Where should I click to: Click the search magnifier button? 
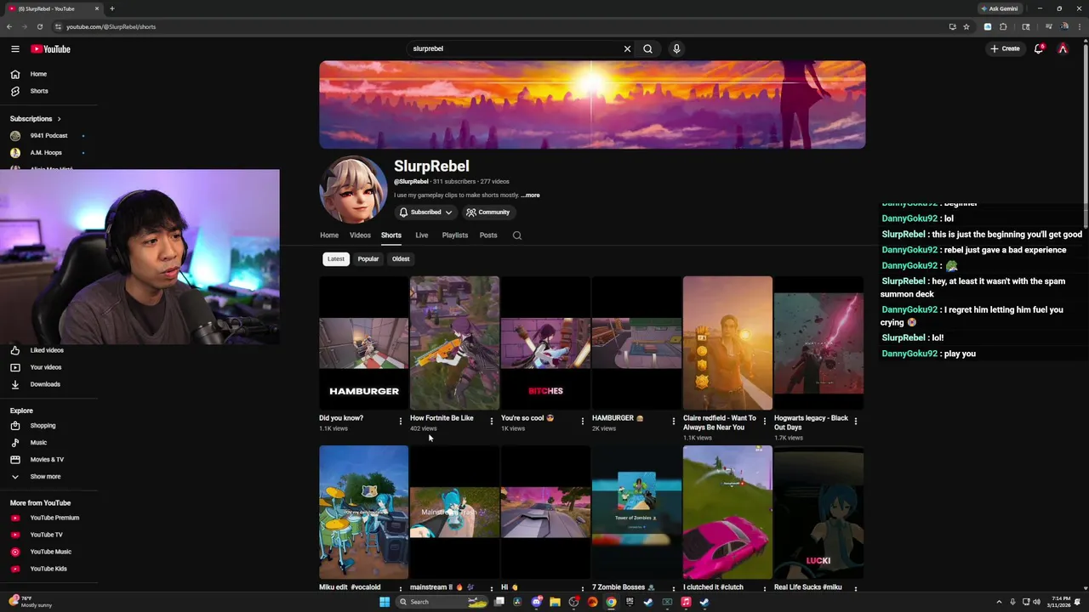[x=647, y=48]
